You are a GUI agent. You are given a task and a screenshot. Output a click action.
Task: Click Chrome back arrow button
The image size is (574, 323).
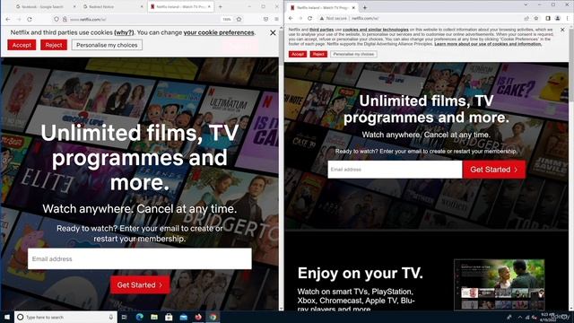coord(291,18)
